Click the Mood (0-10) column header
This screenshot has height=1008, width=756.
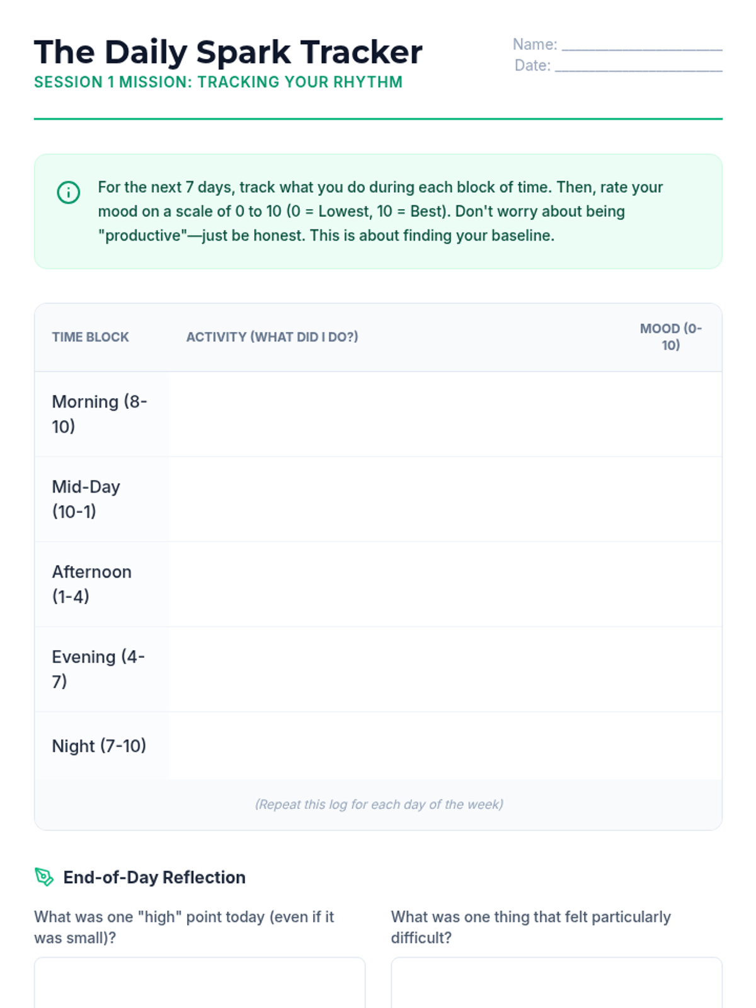click(x=670, y=337)
